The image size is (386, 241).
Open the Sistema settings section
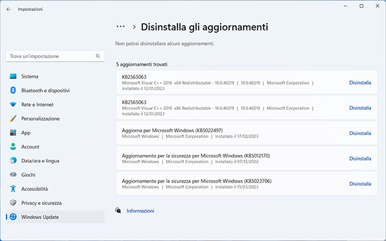[55, 76]
